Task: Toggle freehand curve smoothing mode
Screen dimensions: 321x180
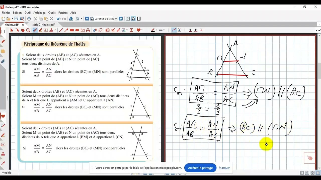Action: pos(174,30)
